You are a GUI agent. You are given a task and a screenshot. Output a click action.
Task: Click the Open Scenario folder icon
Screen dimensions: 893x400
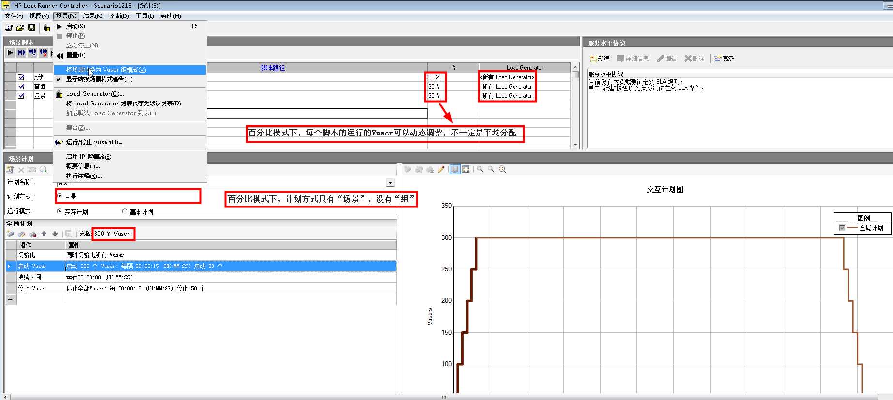20,28
